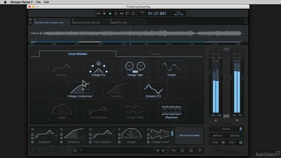This screenshot has width=281, height=158.
Task: Open the Post Equalizer module in the chain
Action: point(103,136)
